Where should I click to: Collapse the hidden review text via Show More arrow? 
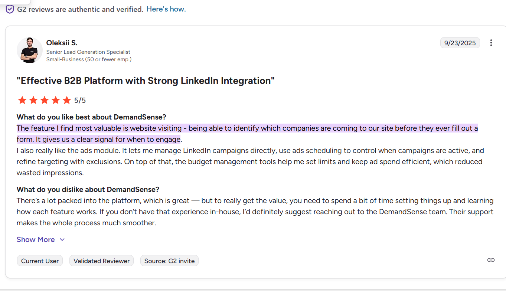pos(62,240)
